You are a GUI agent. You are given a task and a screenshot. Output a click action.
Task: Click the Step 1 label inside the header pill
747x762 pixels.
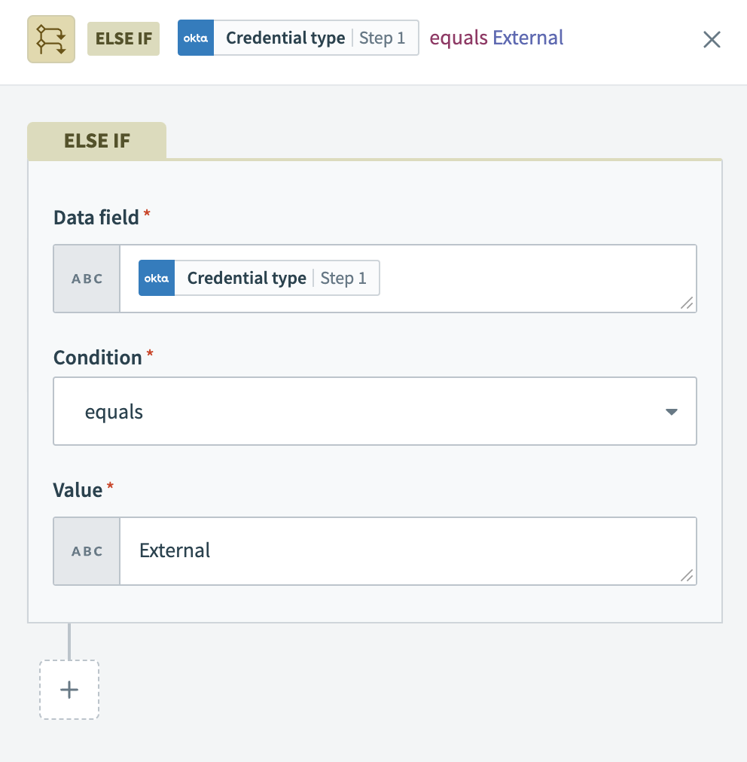point(383,38)
